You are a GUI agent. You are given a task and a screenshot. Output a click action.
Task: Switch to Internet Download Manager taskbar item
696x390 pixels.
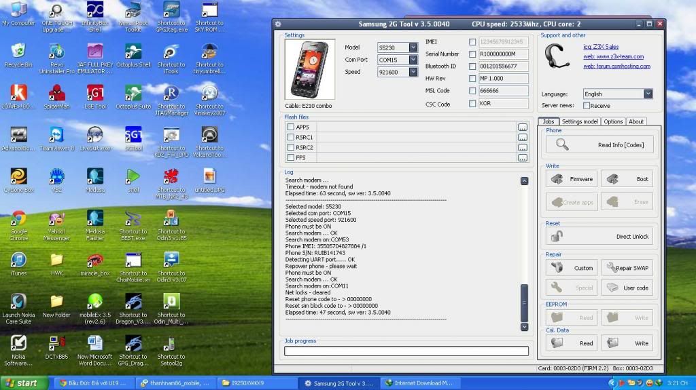click(420, 383)
